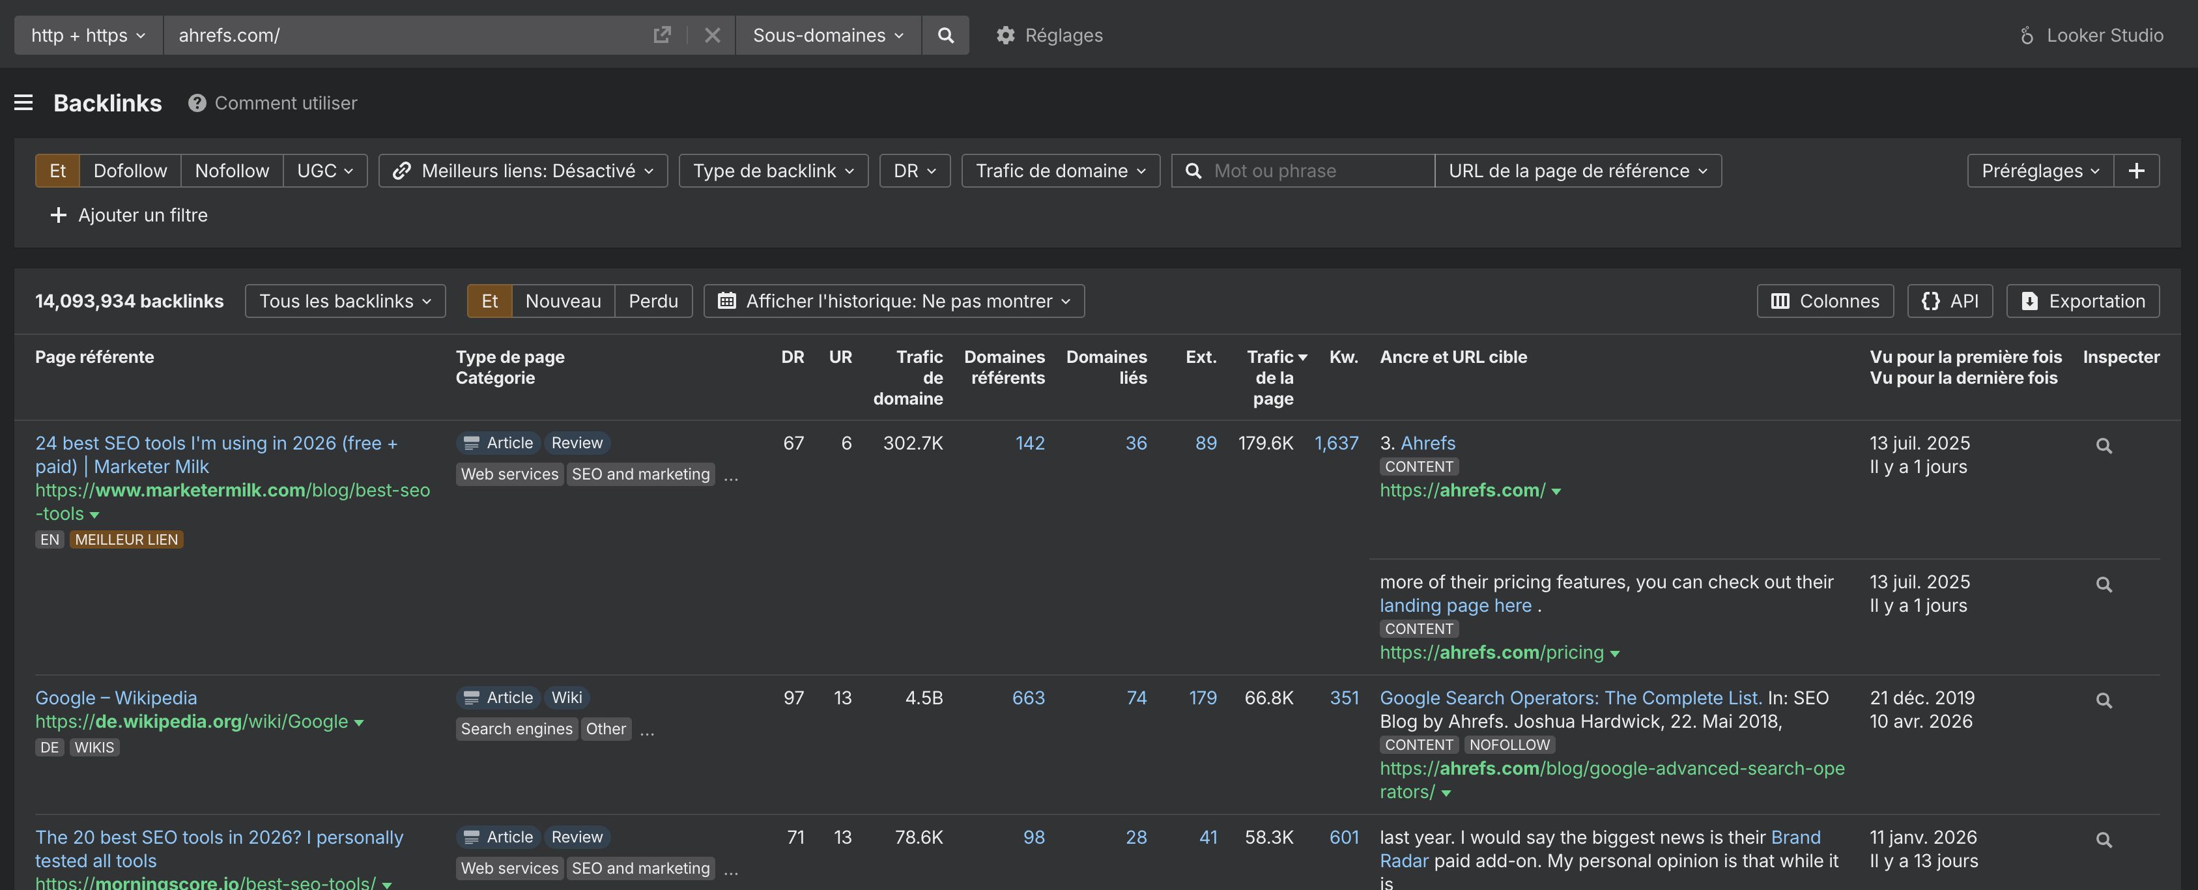Select the Dofollow link filter
This screenshot has width=2198, height=890.
[130, 171]
